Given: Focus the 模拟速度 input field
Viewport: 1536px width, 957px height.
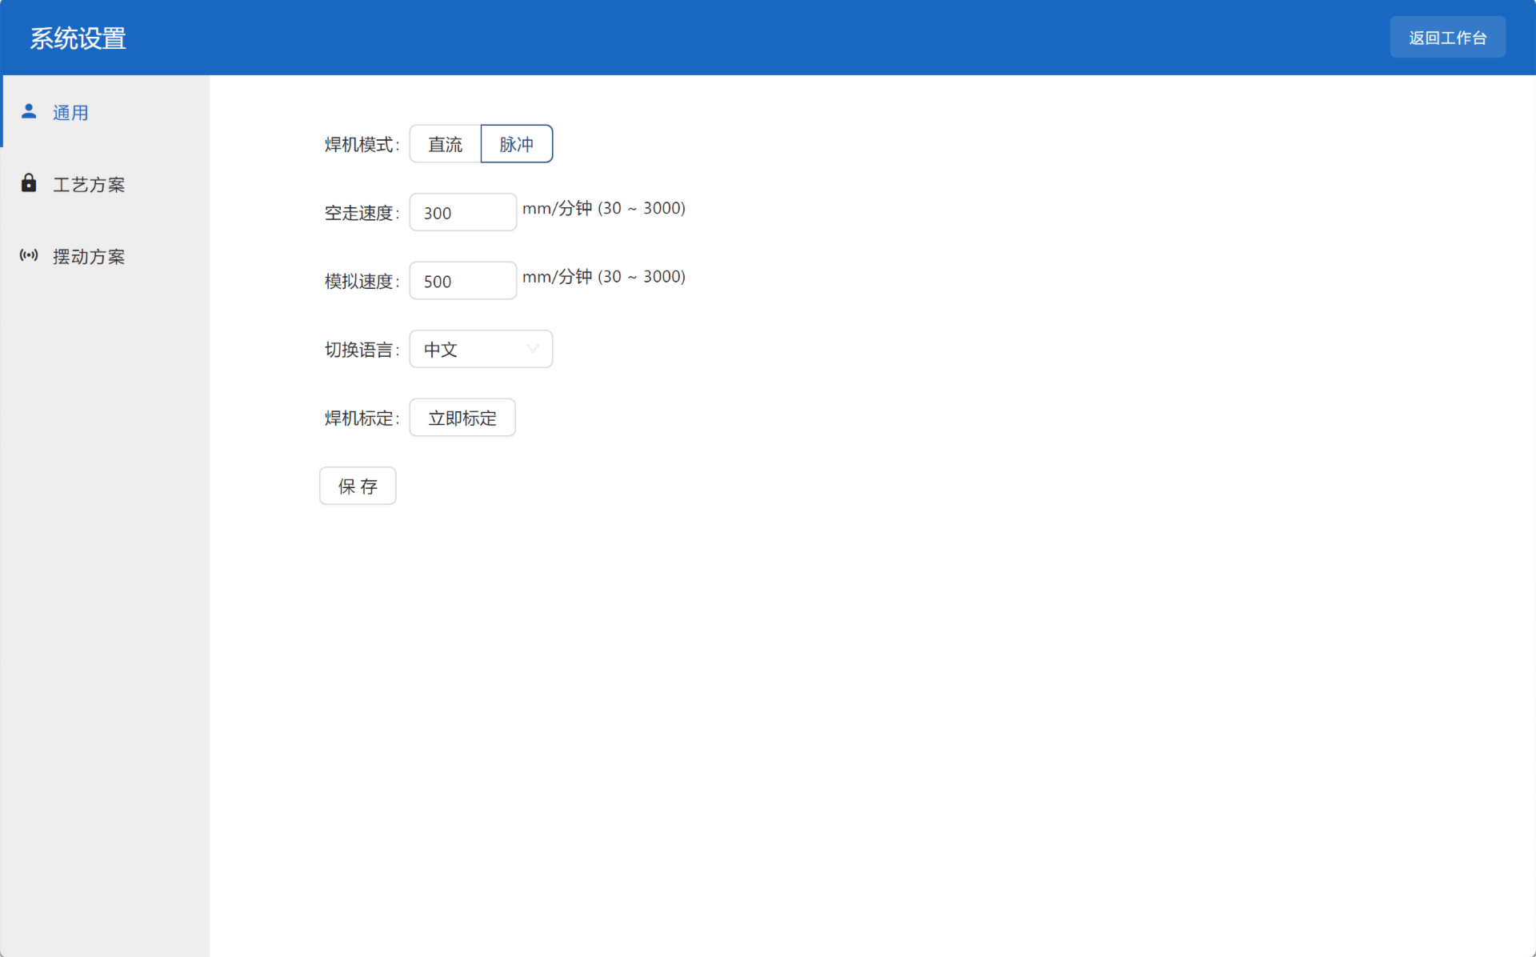Looking at the screenshot, I should pos(462,281).
